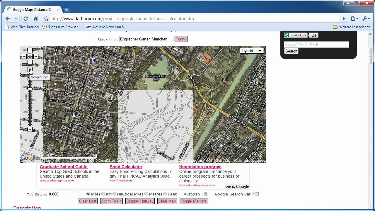
Task: Click the map zoom slider handle
Action: (30, 89)
